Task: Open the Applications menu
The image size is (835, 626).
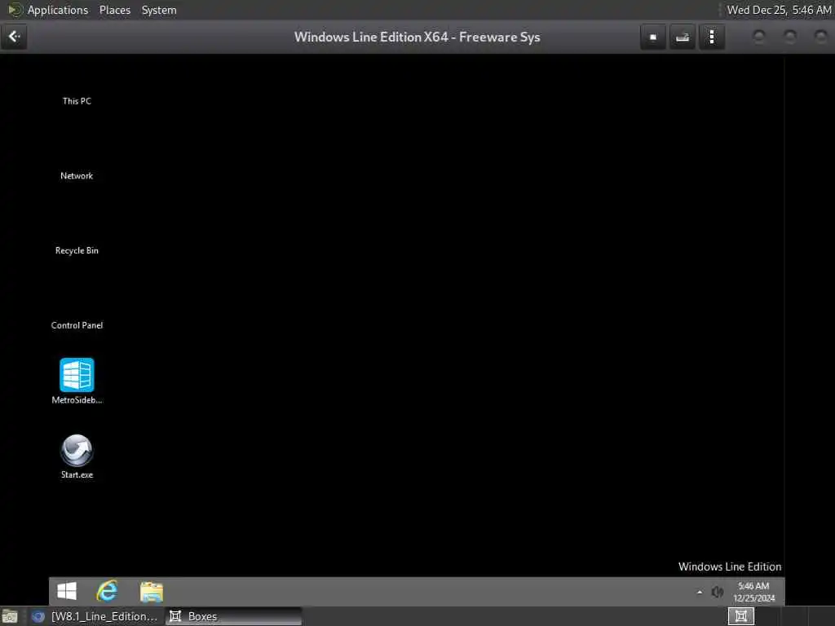Action: coord(58,10)
